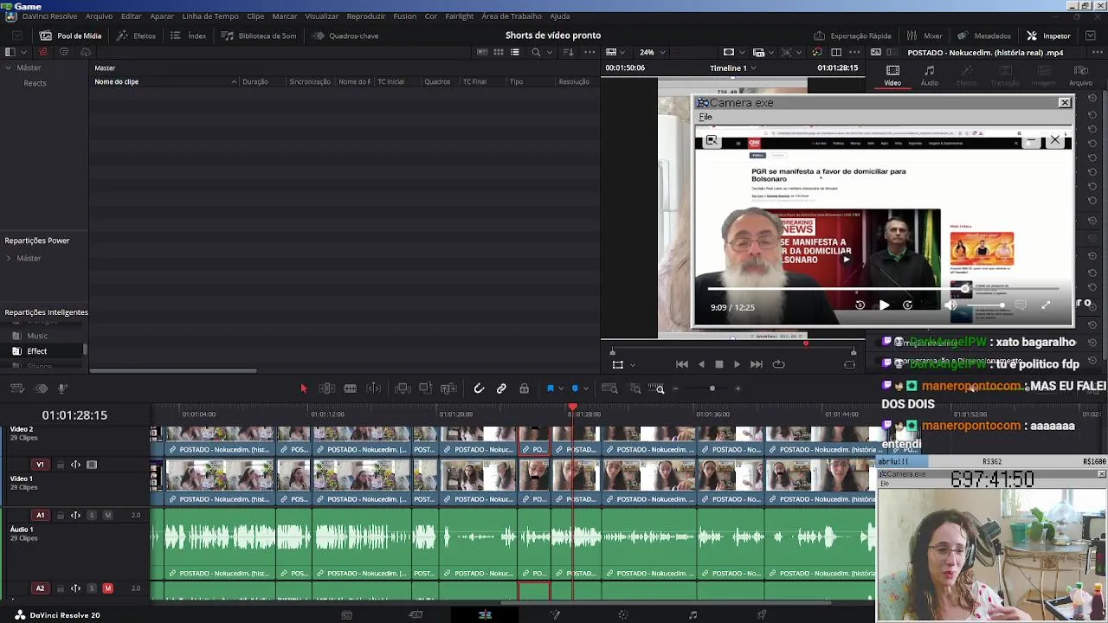Toggle timeline snapping magnet
The height and width of the screenshot is (623, 1108).
coord(478,389)
